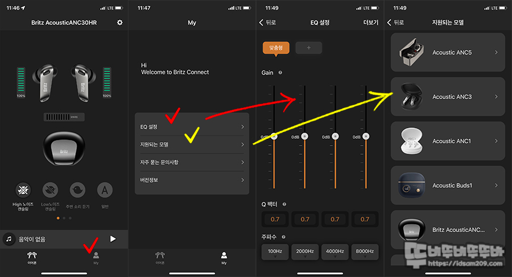This screenshot has width=512, height=277.
Task: Expand chevron on Acoustic Buds1 card
Action: coord(496,185)
